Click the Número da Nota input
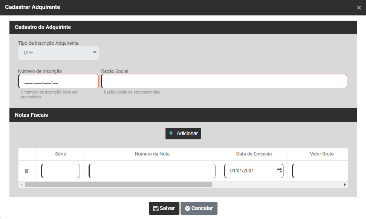 tap(152, 171)
